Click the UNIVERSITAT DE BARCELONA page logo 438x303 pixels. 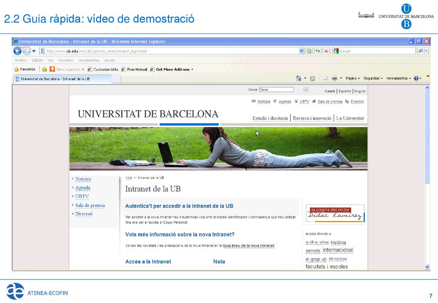tap(148, 114)
